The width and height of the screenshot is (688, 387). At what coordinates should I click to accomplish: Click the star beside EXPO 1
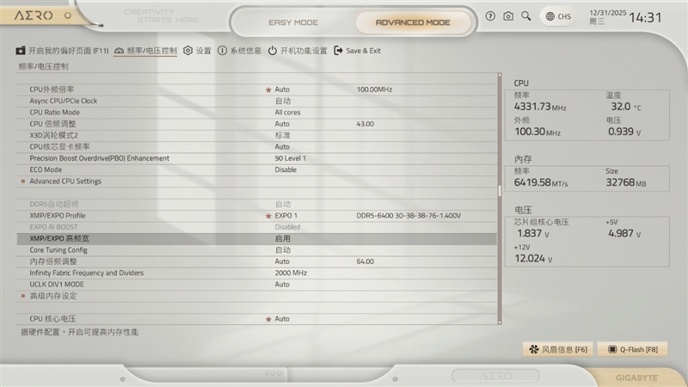(x=268, y=216)
